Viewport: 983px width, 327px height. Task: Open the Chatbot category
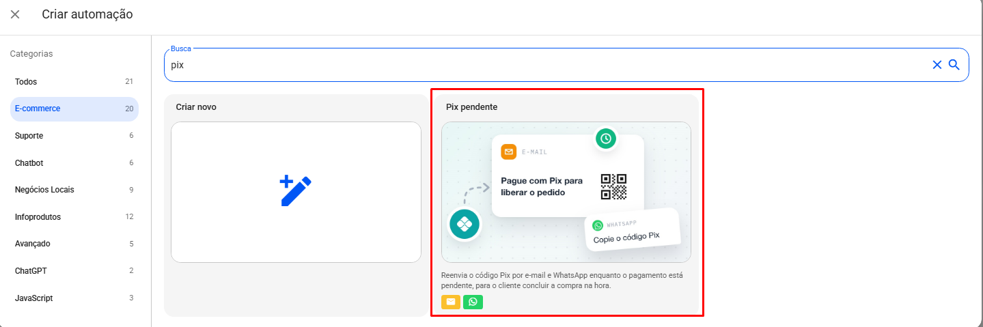74,163
